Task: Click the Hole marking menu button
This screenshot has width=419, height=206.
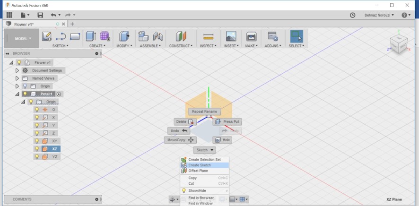Action: [222, 140]
